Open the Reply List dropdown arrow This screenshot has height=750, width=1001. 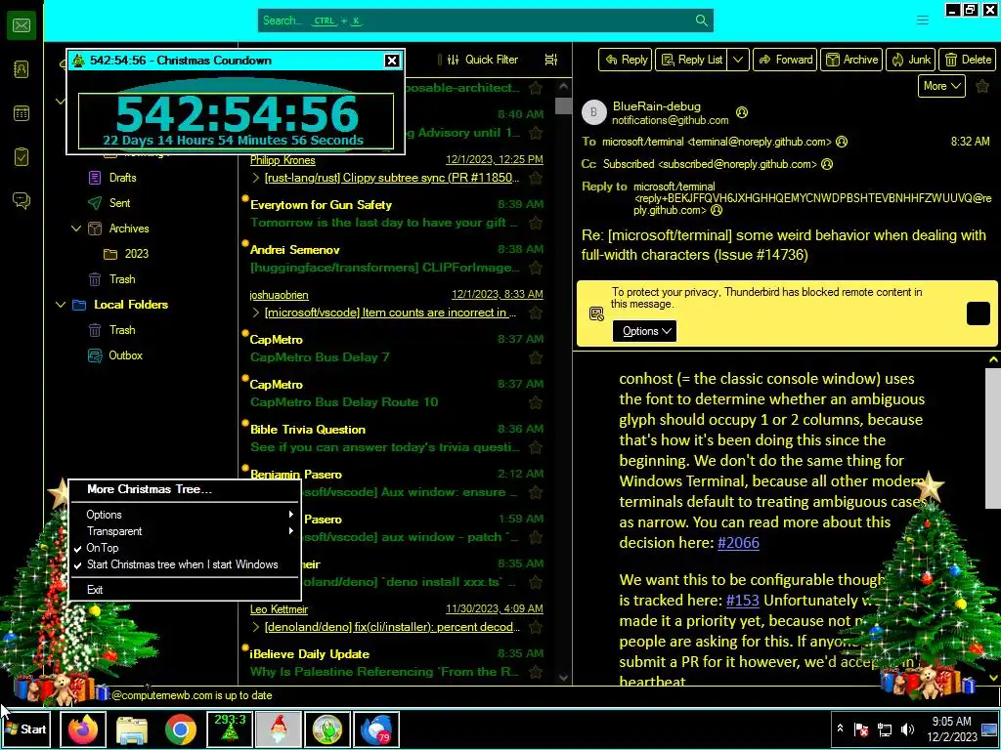pyautogui.click(x=737, y=60)
